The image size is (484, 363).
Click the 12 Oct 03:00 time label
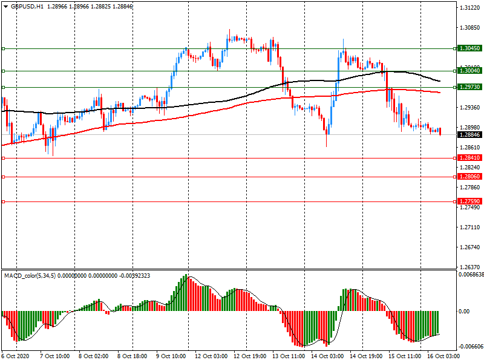(x=211, y=356)
